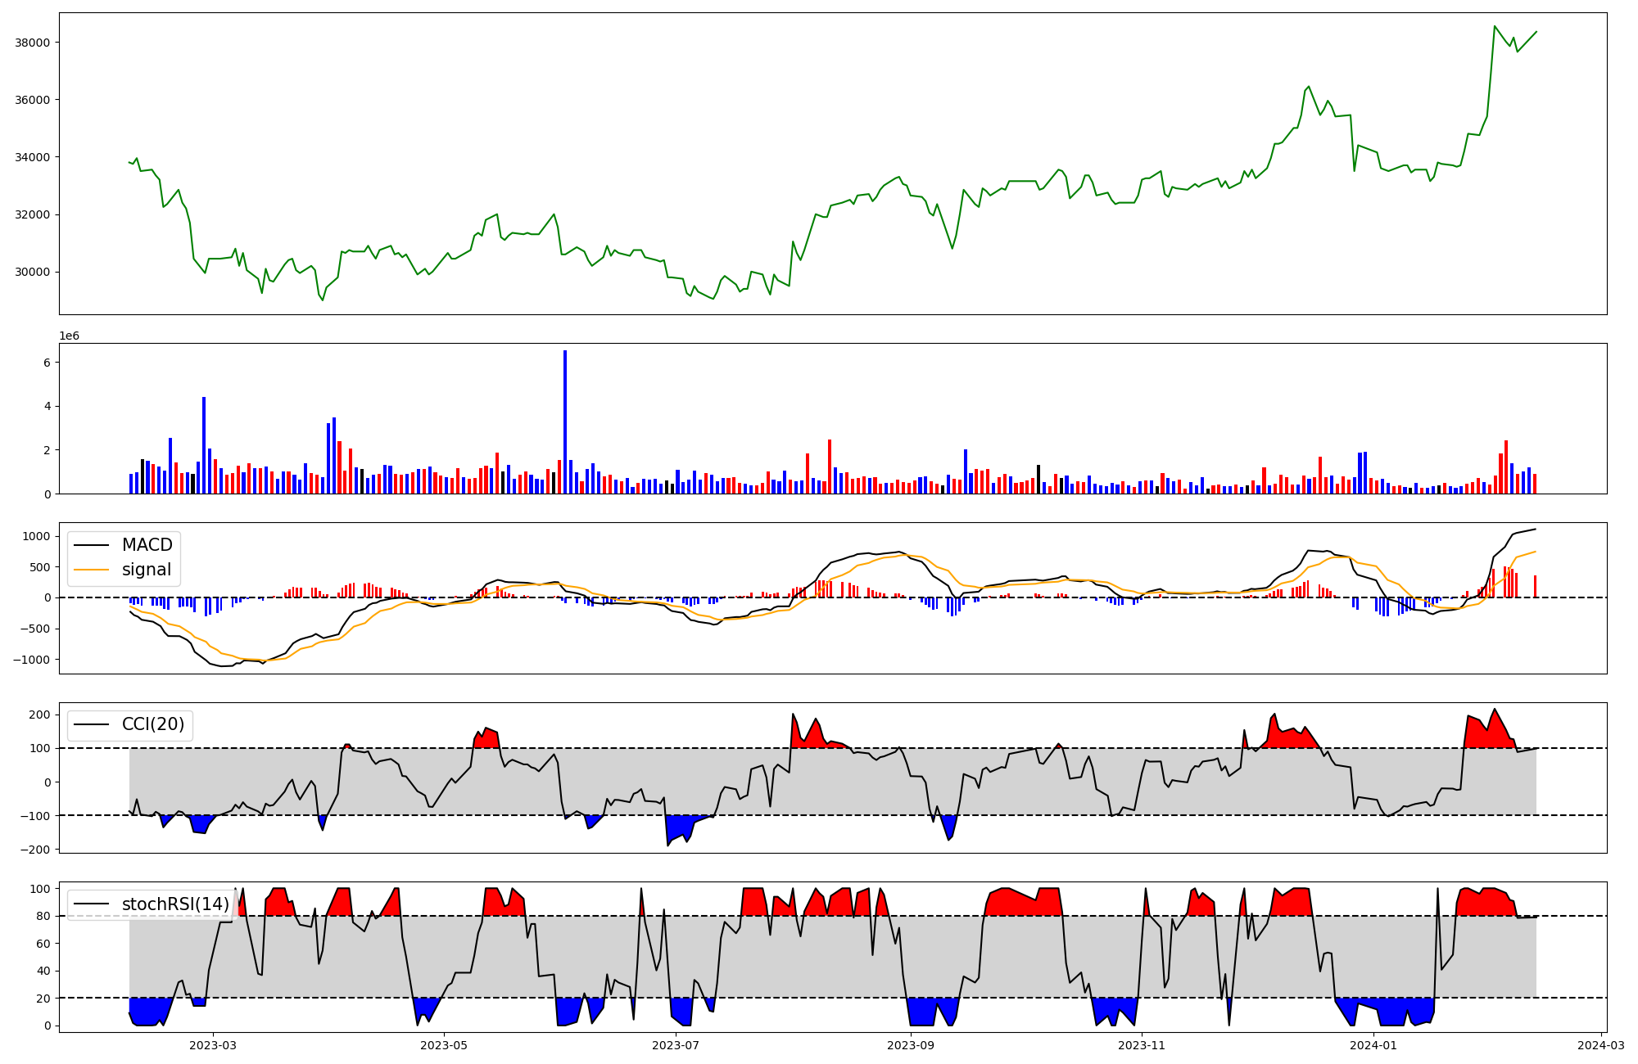Screen dimensions: 1638x1064
Task: Click the 30000 price axis label
Action: (x=33, y=272)
